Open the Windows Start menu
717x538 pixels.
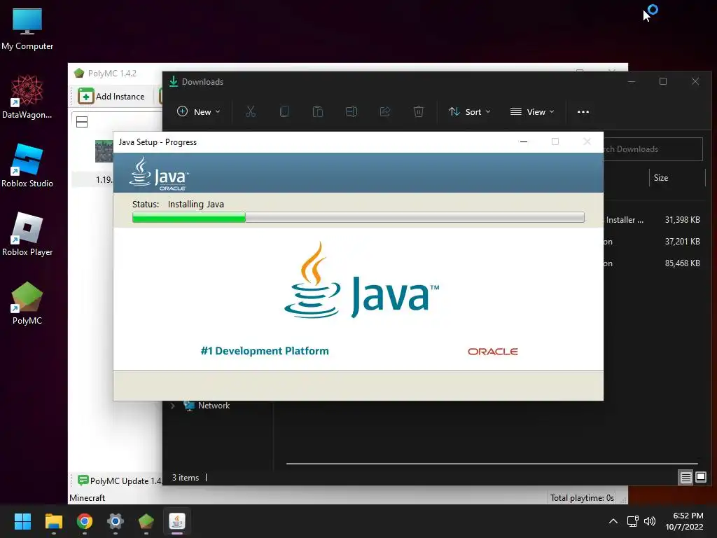click(22, 521)
